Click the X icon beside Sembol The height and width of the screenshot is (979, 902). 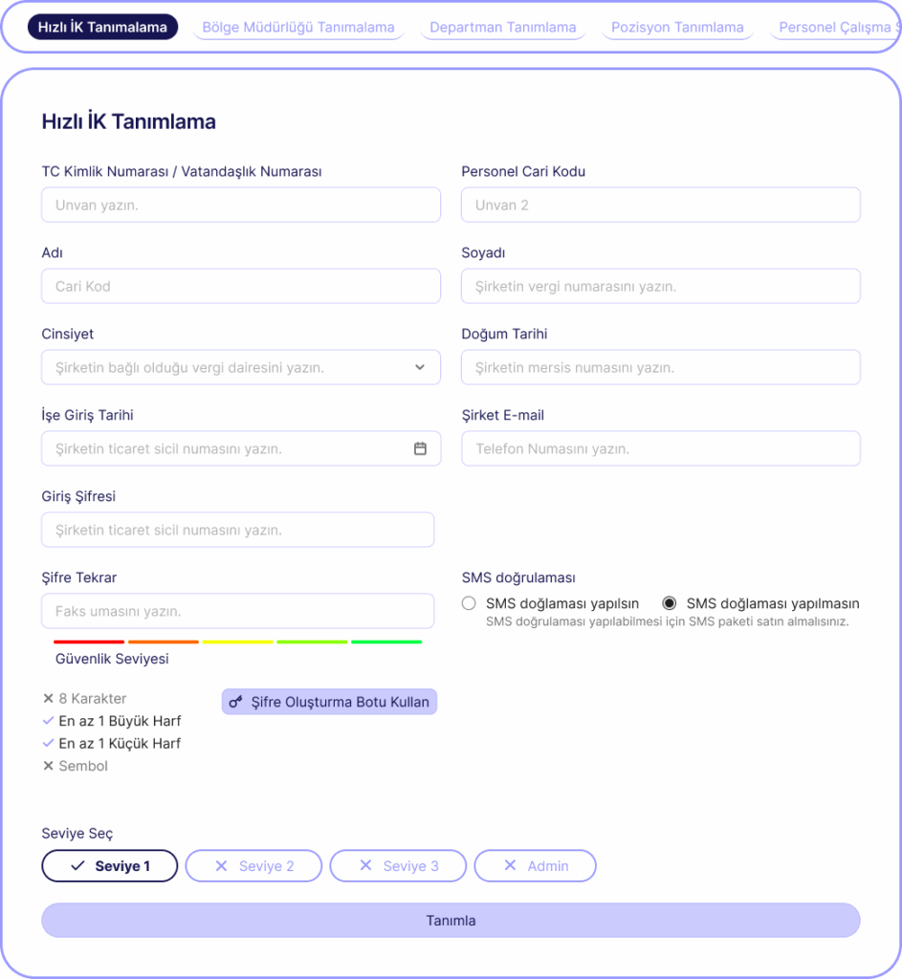click(48, 766)
